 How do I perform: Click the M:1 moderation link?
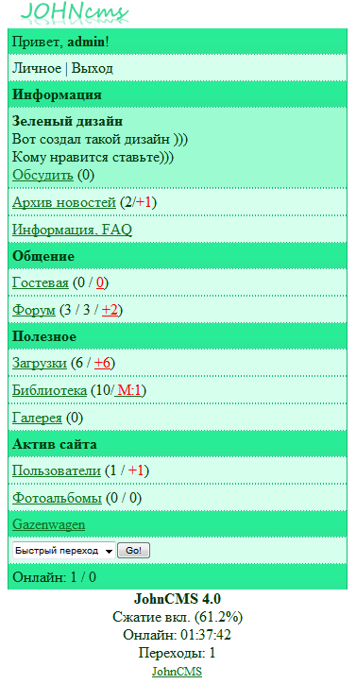[x=128, y=390]
